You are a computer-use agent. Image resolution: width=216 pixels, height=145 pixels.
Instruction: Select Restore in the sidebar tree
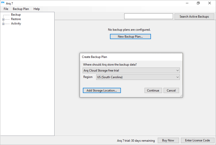click(16, 19)
